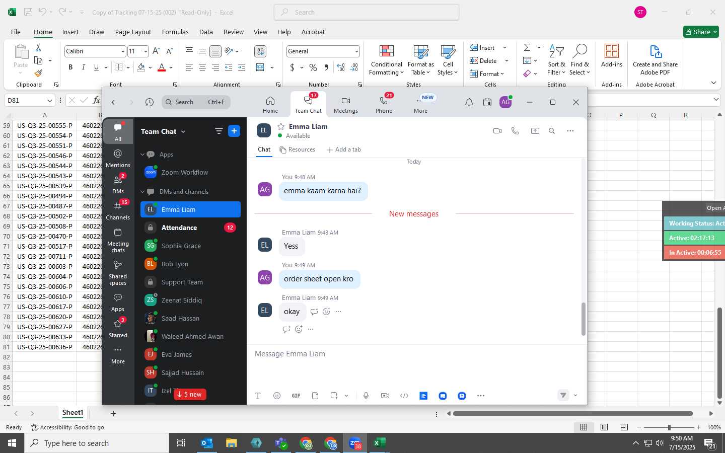Open the GIF picker in message box
Viewport: 725px width, 453px height.
[x=296, y=396]
